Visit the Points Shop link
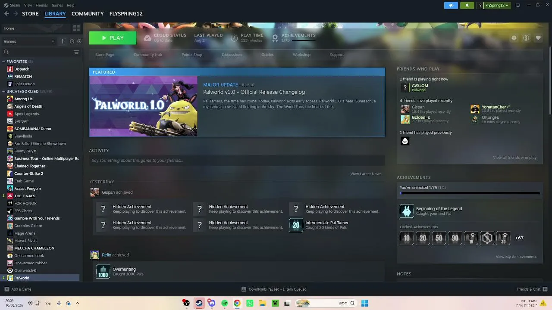 pos(192,55)
